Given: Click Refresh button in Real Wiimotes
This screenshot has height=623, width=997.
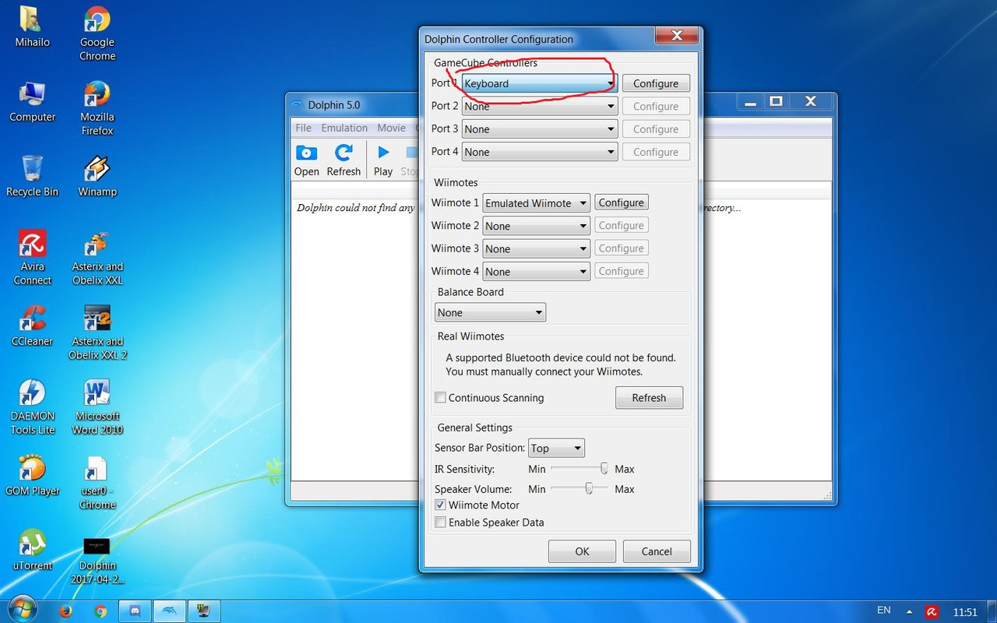Looking at the screenshot, I should point(649,397).
